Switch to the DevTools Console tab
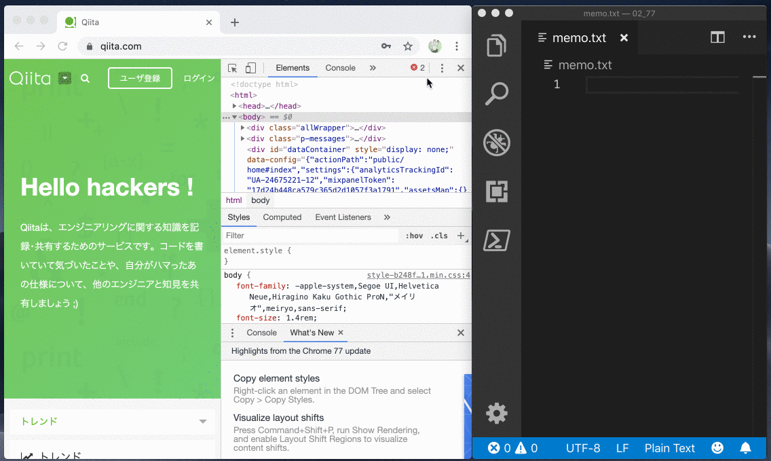The image size is (771, 461). 340,68
